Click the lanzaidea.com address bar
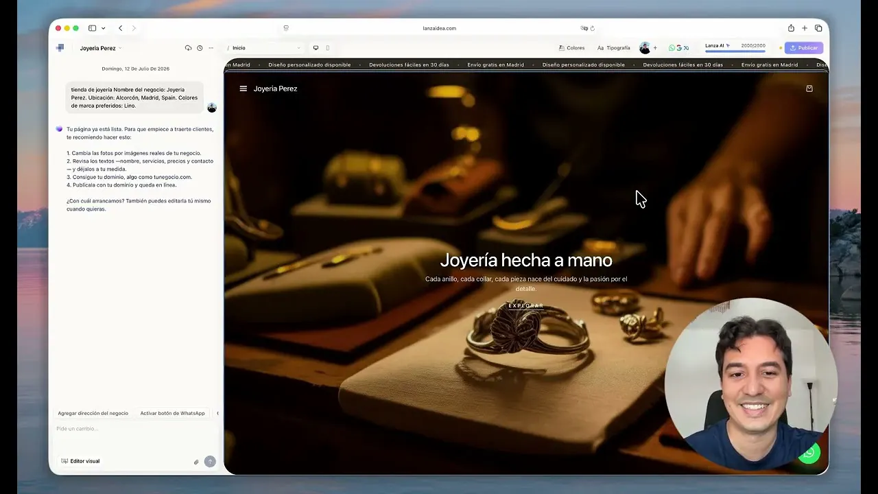The width and height of the screenshot is (878, 494). point(439,28)
